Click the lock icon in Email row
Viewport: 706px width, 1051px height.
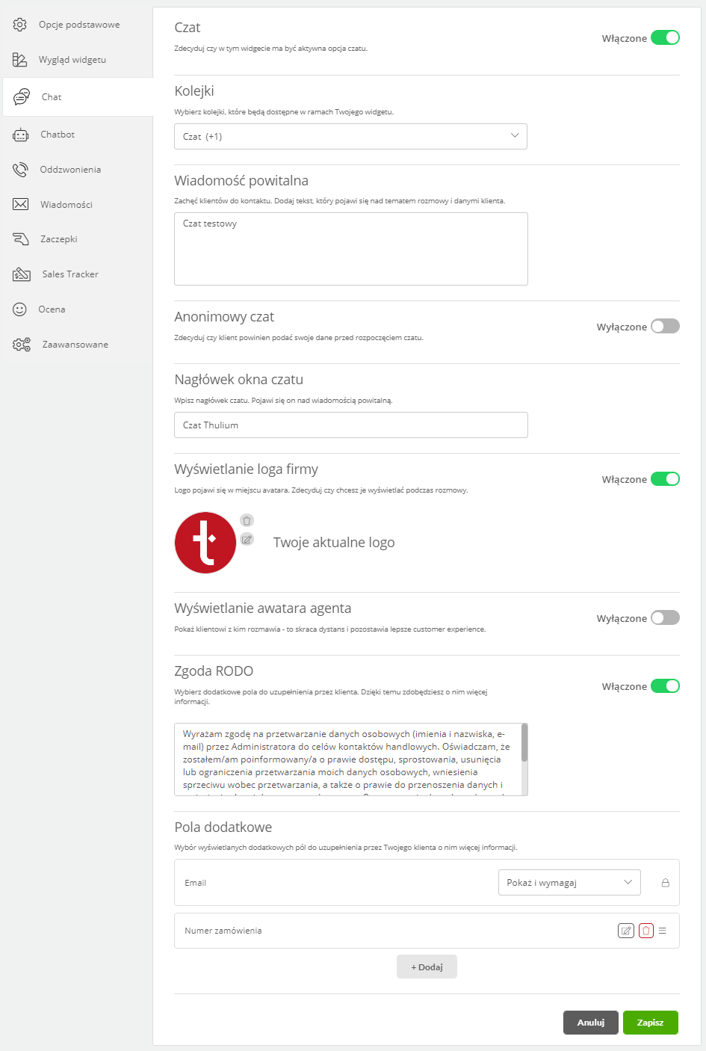665,883
